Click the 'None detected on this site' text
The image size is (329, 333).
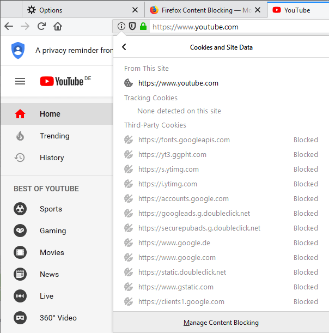[179, 111]
